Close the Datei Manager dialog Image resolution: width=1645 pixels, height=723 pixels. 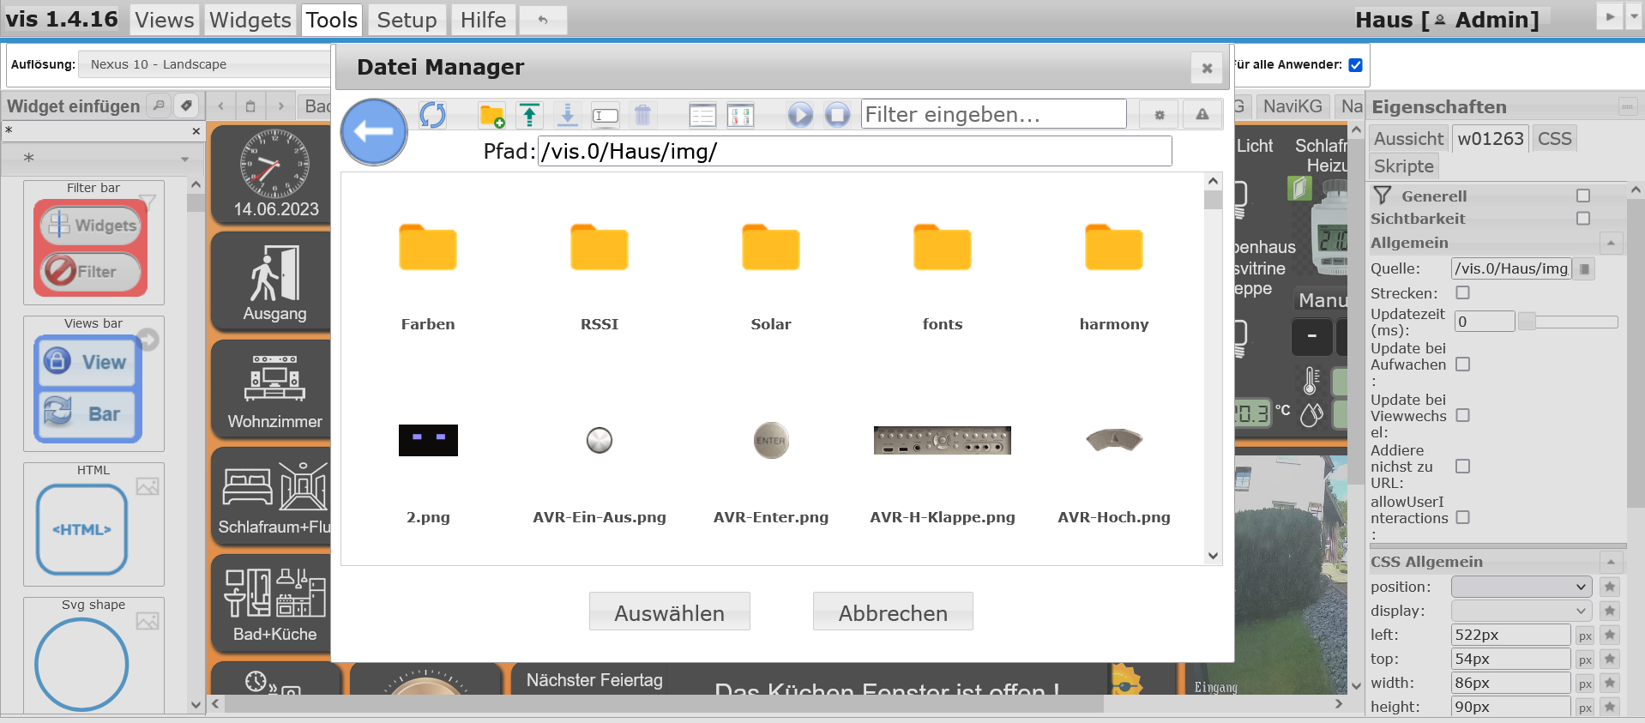click(x=1207, y=68)
